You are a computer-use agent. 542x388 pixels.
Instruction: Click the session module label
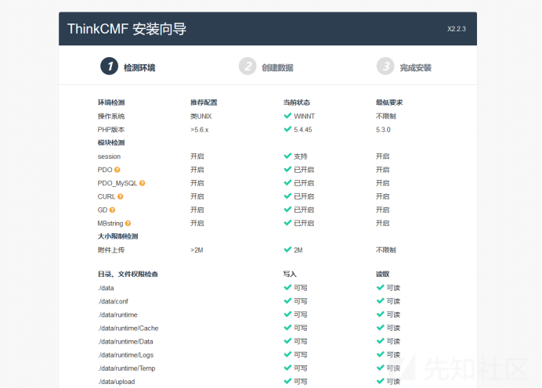(x=109, y=156)
